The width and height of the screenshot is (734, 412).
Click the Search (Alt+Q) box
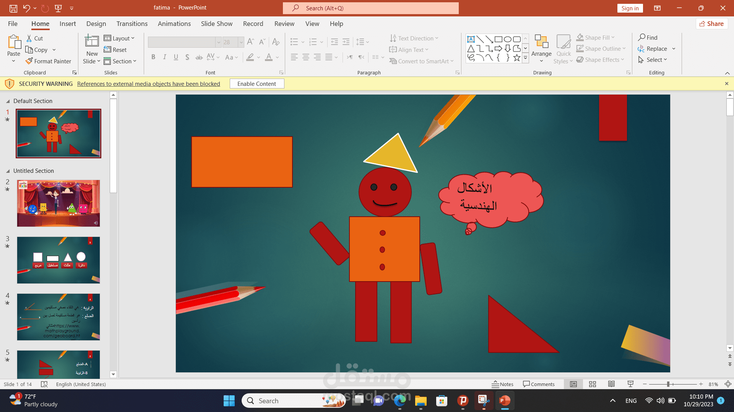371,8
